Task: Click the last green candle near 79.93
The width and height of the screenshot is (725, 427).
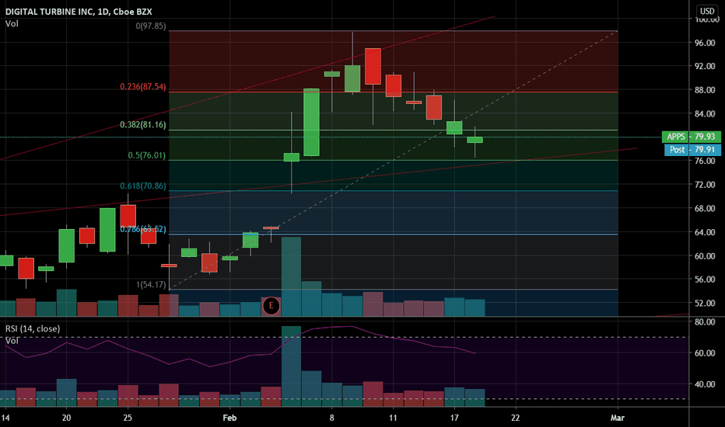Action: pyautogui.click(x=475, y=140)
